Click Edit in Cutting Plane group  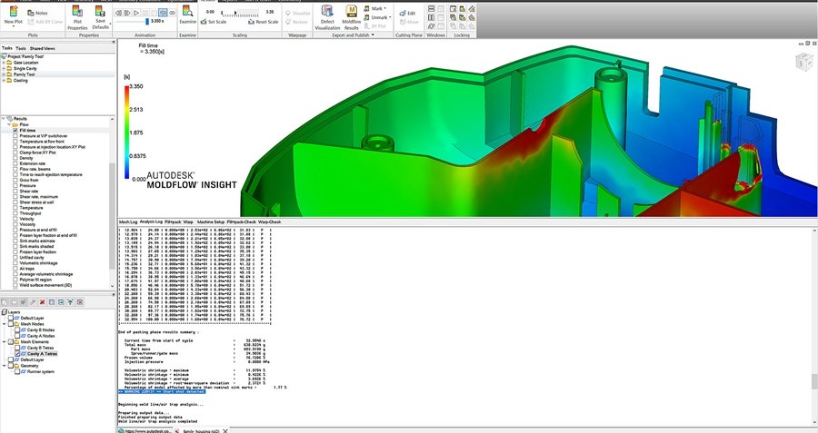click(408, 13)
